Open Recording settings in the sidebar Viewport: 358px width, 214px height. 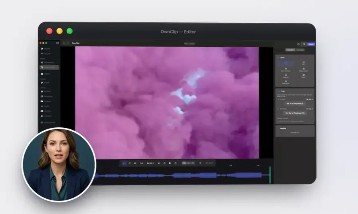coord(47,96)
